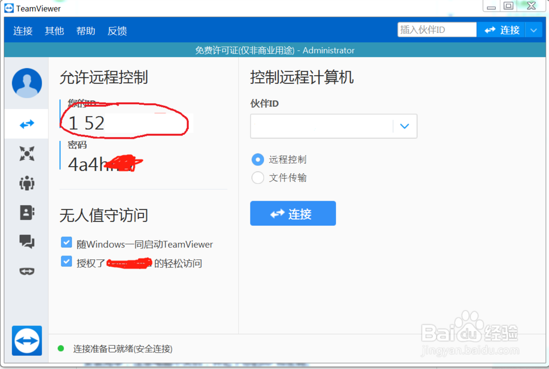Enable 随Windows一同启动TeamViewer checkbox

[66, 242]
